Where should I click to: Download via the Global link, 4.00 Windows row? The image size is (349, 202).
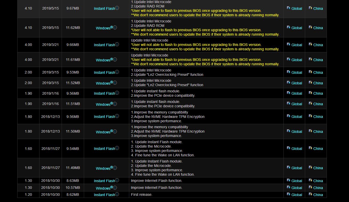pyautogui.click(x=297, y=60)
